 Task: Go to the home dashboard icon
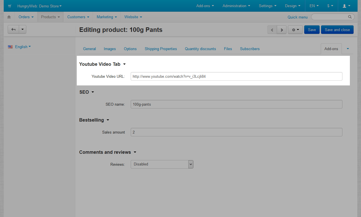9,17
